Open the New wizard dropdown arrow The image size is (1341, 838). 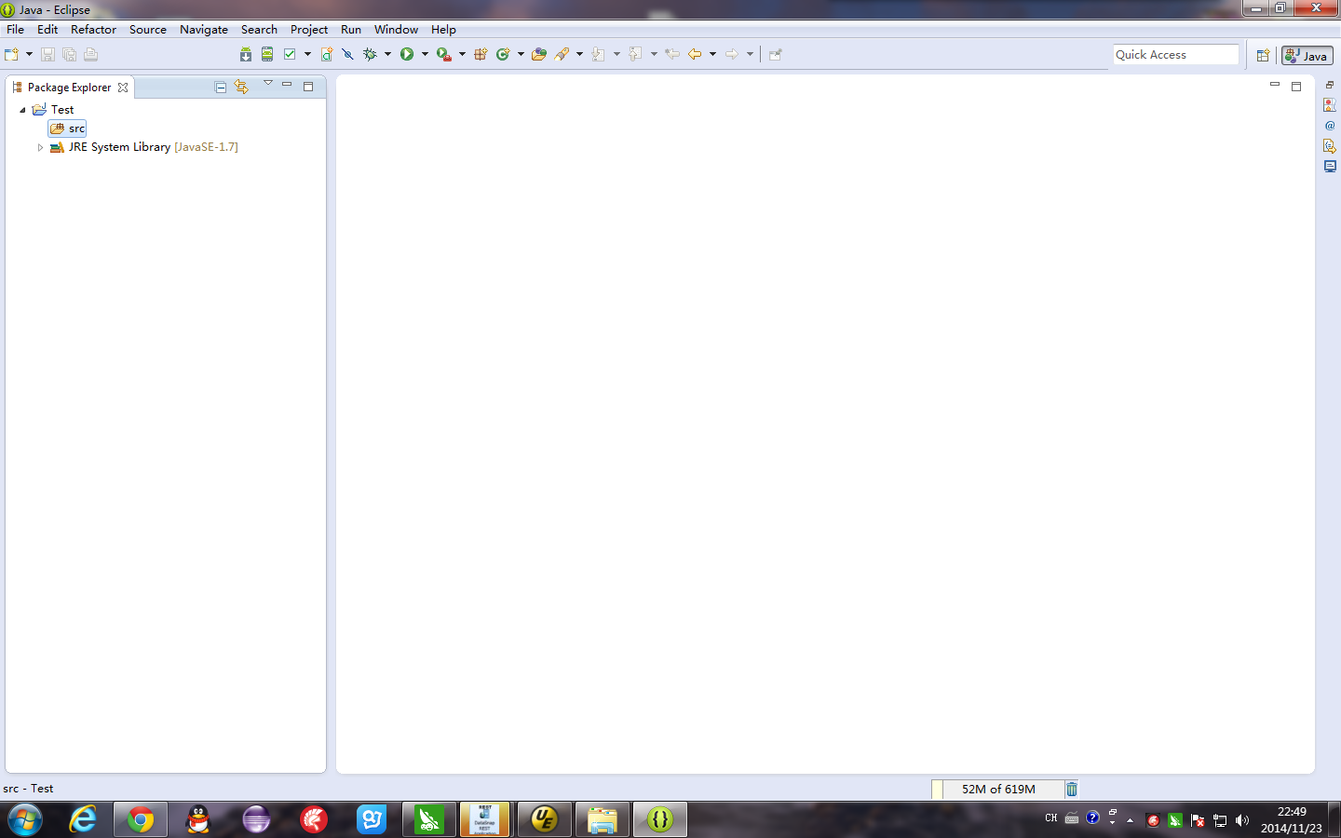29,54
